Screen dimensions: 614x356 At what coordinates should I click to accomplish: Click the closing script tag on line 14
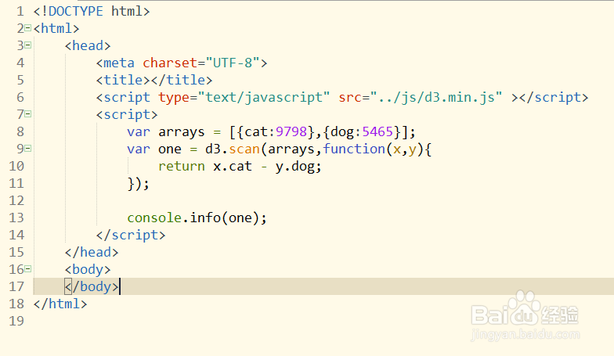pyautogui.click(x=131, y=235)
